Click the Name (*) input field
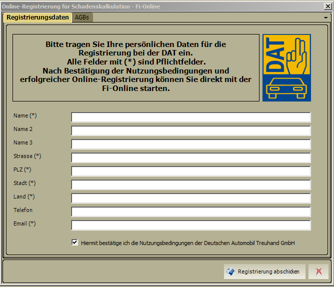 tap(191, 117)
